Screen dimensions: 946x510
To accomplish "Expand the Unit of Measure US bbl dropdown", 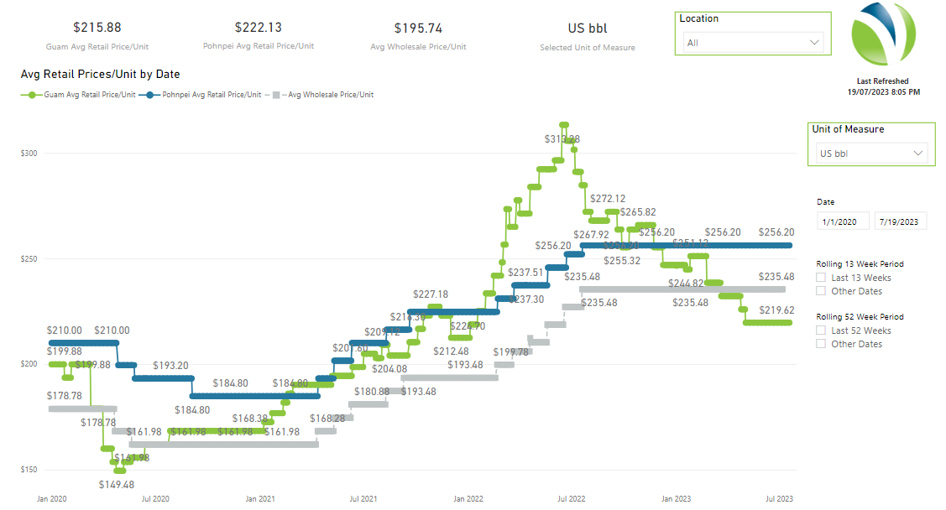I will pos(871,154).
